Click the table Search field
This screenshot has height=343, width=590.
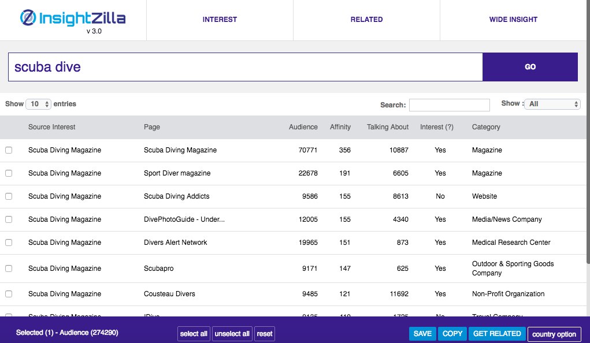coord(449,105)
